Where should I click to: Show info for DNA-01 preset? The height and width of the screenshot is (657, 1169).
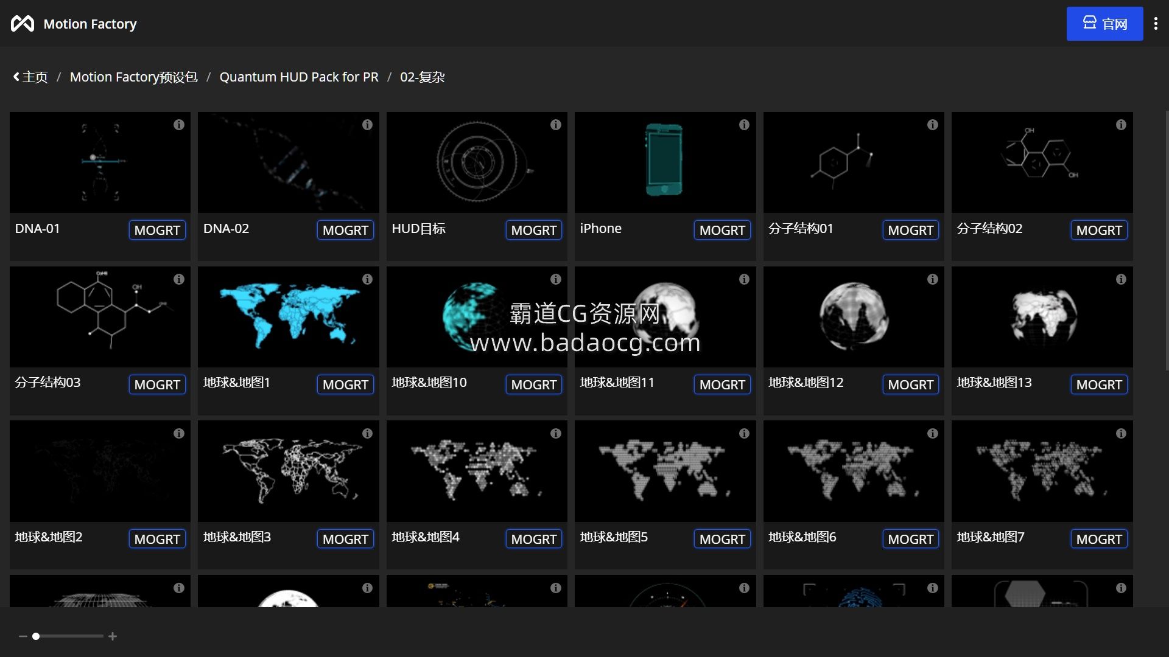click(x=178, y=125)
